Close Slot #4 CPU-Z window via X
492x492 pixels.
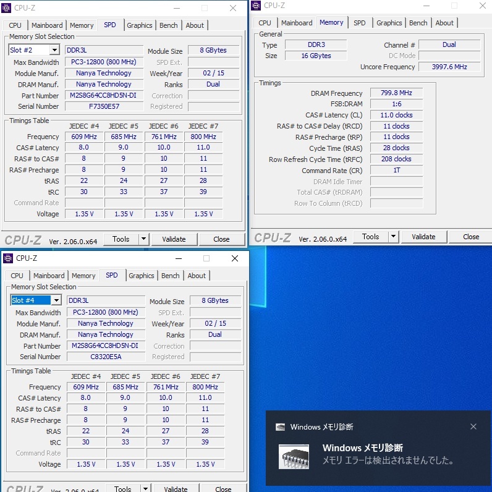click(x=235, y=258)
